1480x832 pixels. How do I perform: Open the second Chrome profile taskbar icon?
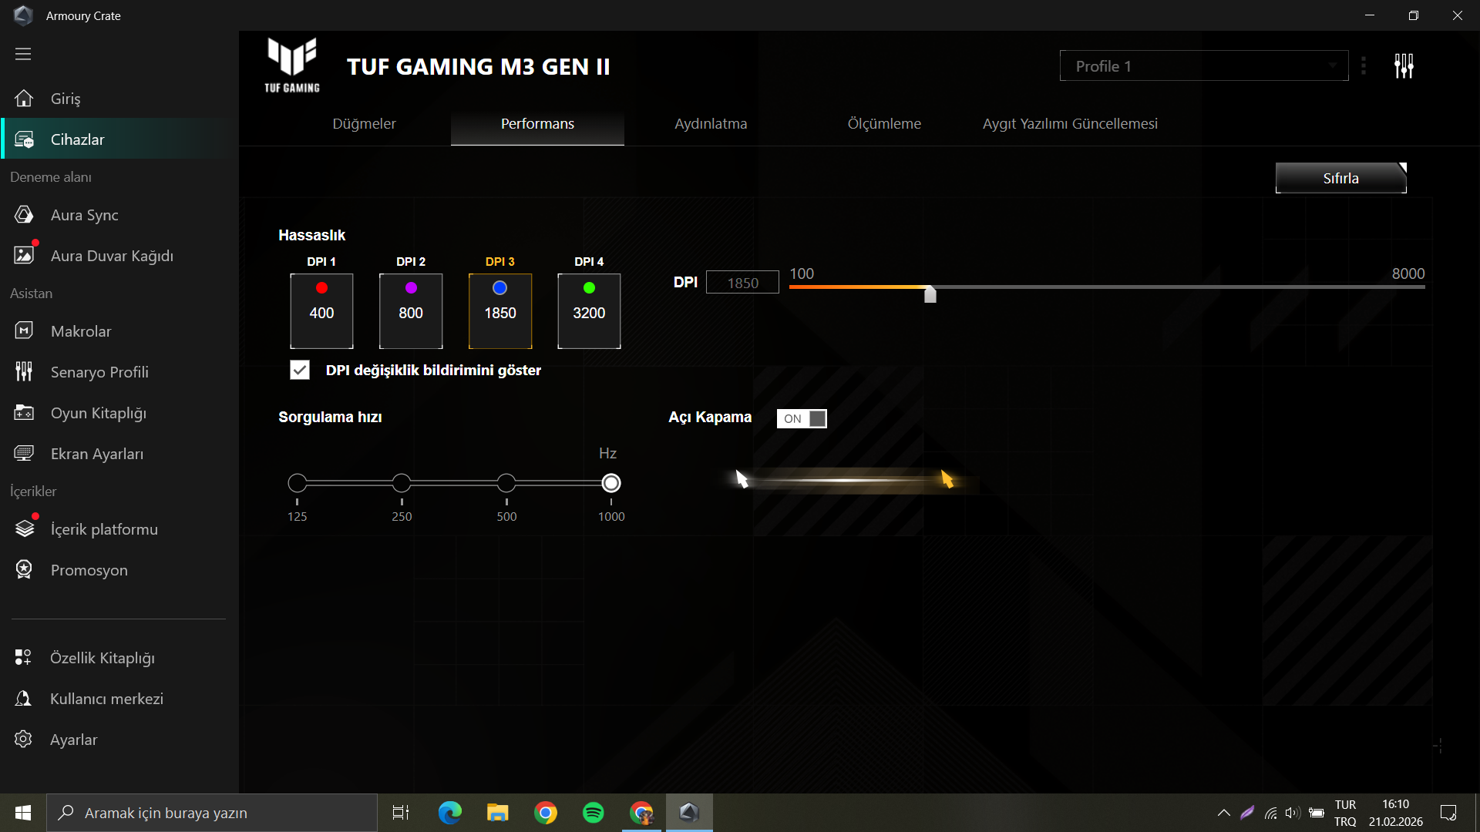point(641,813)
